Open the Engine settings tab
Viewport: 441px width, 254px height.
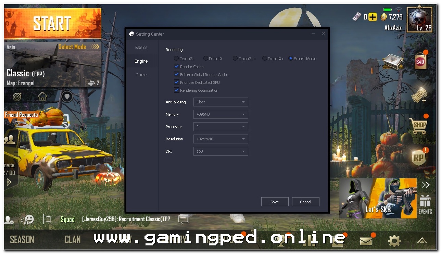tap(141, 61)
